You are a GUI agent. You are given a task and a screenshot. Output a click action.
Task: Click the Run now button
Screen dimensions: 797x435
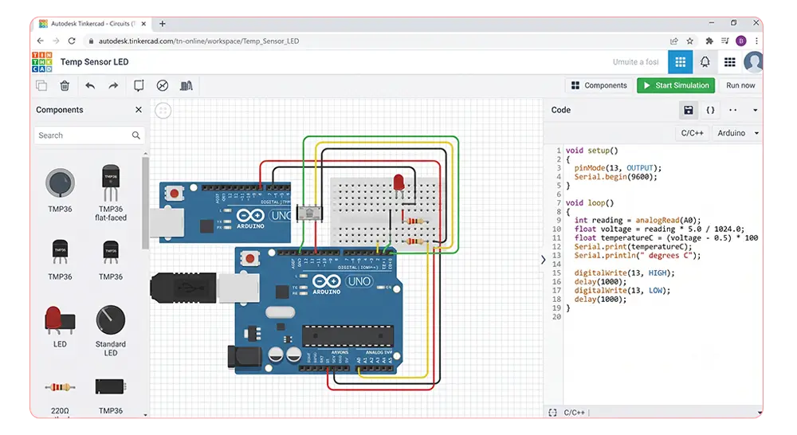coord(740,85)
